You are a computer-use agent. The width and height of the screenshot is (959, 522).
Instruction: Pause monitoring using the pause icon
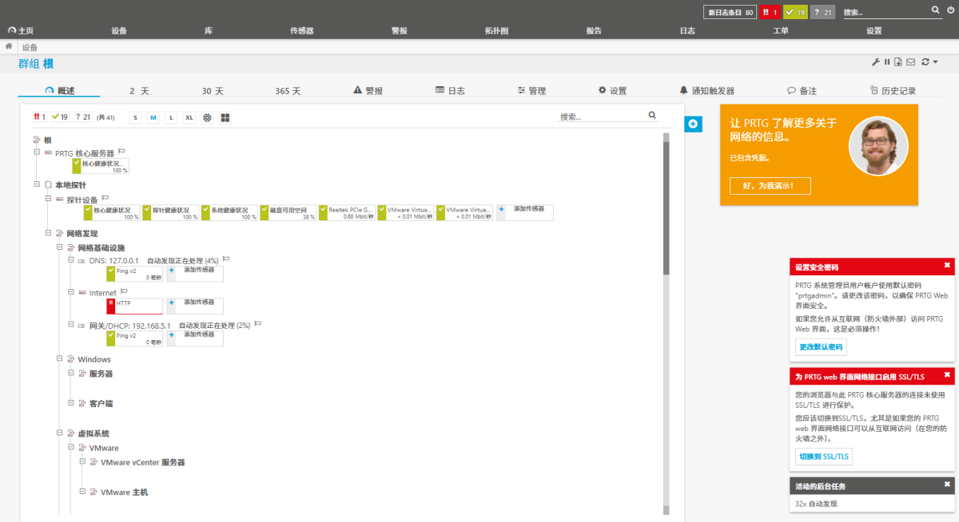[887, 61]
